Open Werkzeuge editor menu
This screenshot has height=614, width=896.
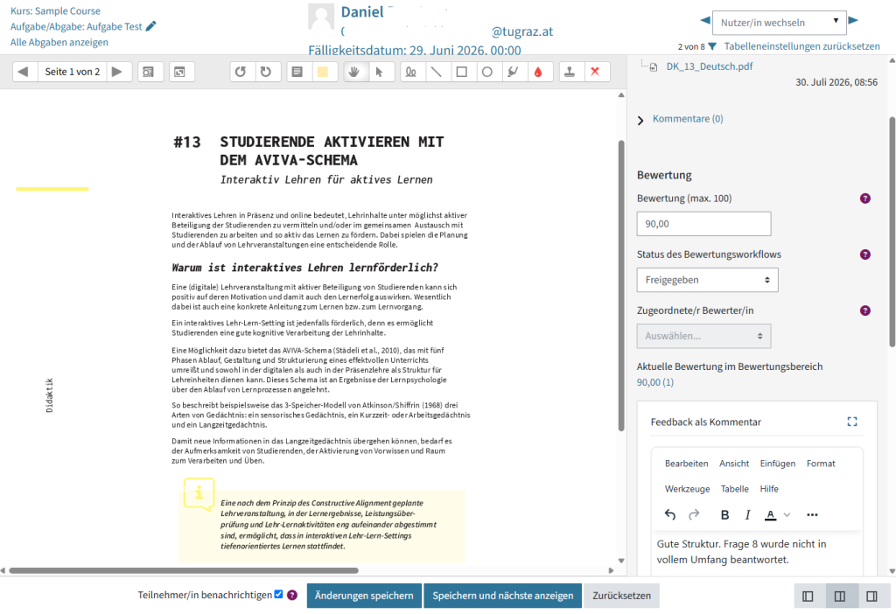[688, 489]
